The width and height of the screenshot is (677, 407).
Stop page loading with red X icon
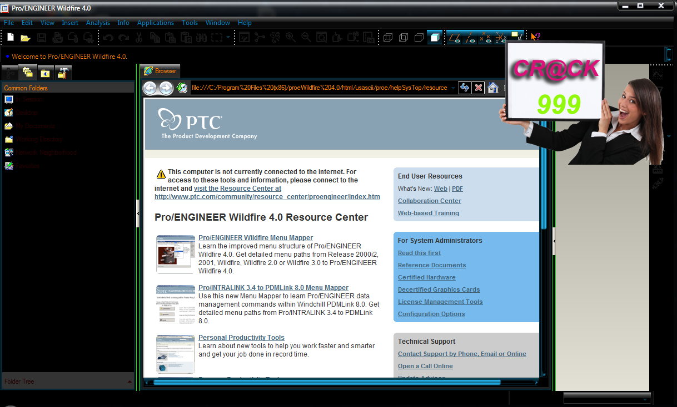(x=478, y=88)
